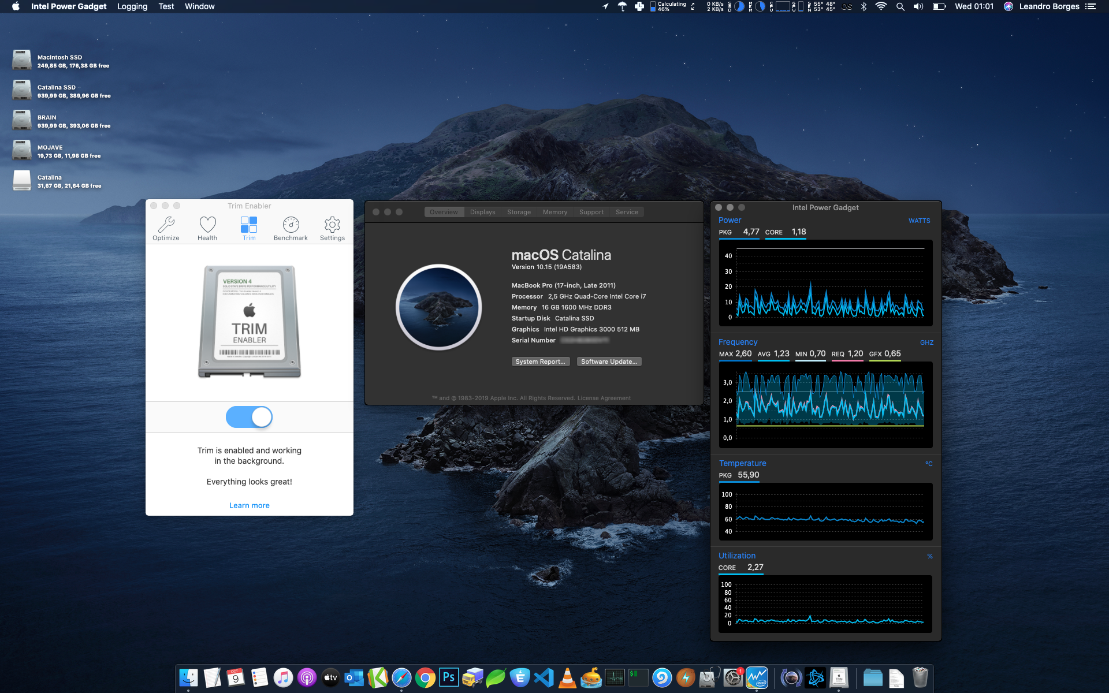
Task: Launch Podcasts from the Dock
Action: tap(307, 677)
